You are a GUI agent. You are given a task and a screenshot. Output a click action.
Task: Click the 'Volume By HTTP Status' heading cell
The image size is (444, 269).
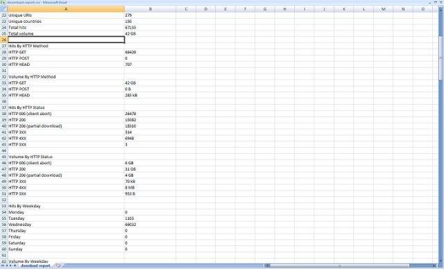coord(66,157)
